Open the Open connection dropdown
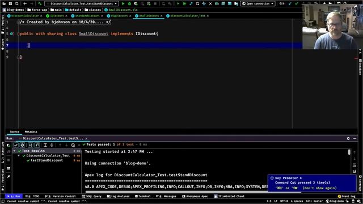 tap(258, 3)
